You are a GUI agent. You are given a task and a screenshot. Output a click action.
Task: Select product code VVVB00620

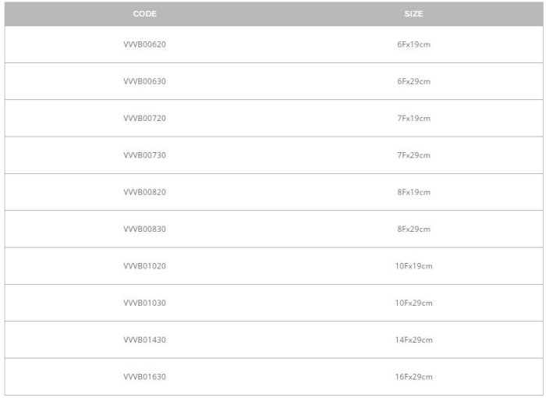tap(145, 44)
